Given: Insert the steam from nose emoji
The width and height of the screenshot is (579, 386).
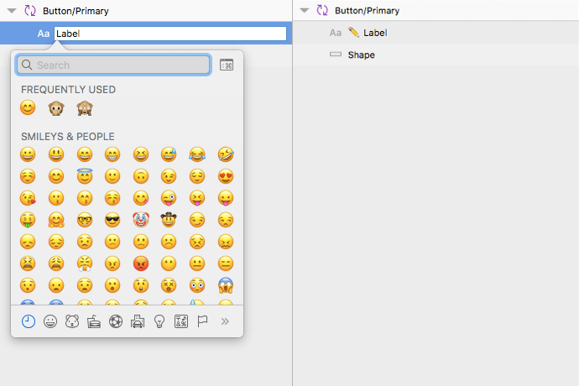Looking at the screenshot, I should tap(85, 263).
